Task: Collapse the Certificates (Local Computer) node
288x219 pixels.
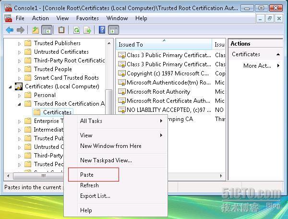Action: 11,87
